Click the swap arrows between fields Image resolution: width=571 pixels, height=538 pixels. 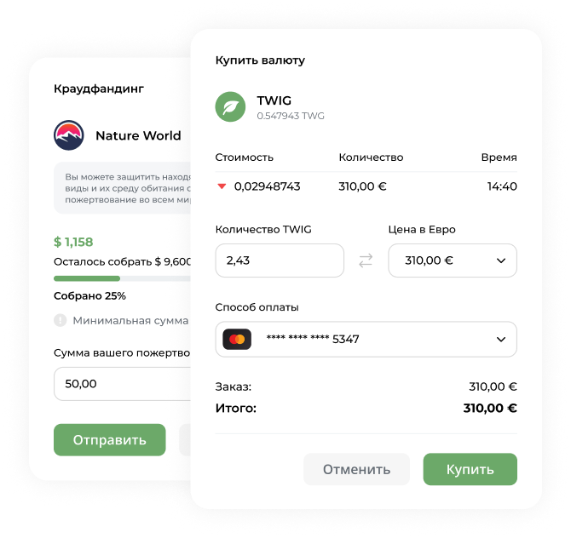[x=366, y=260]
